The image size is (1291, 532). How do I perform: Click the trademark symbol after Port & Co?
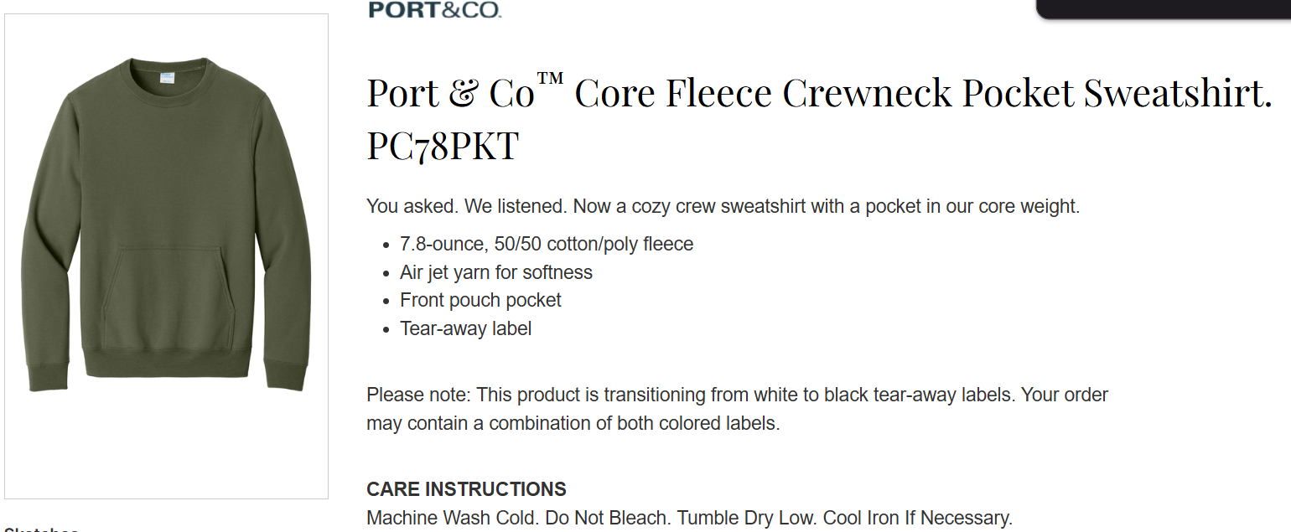pyautogui.click(x=550, y=80)
